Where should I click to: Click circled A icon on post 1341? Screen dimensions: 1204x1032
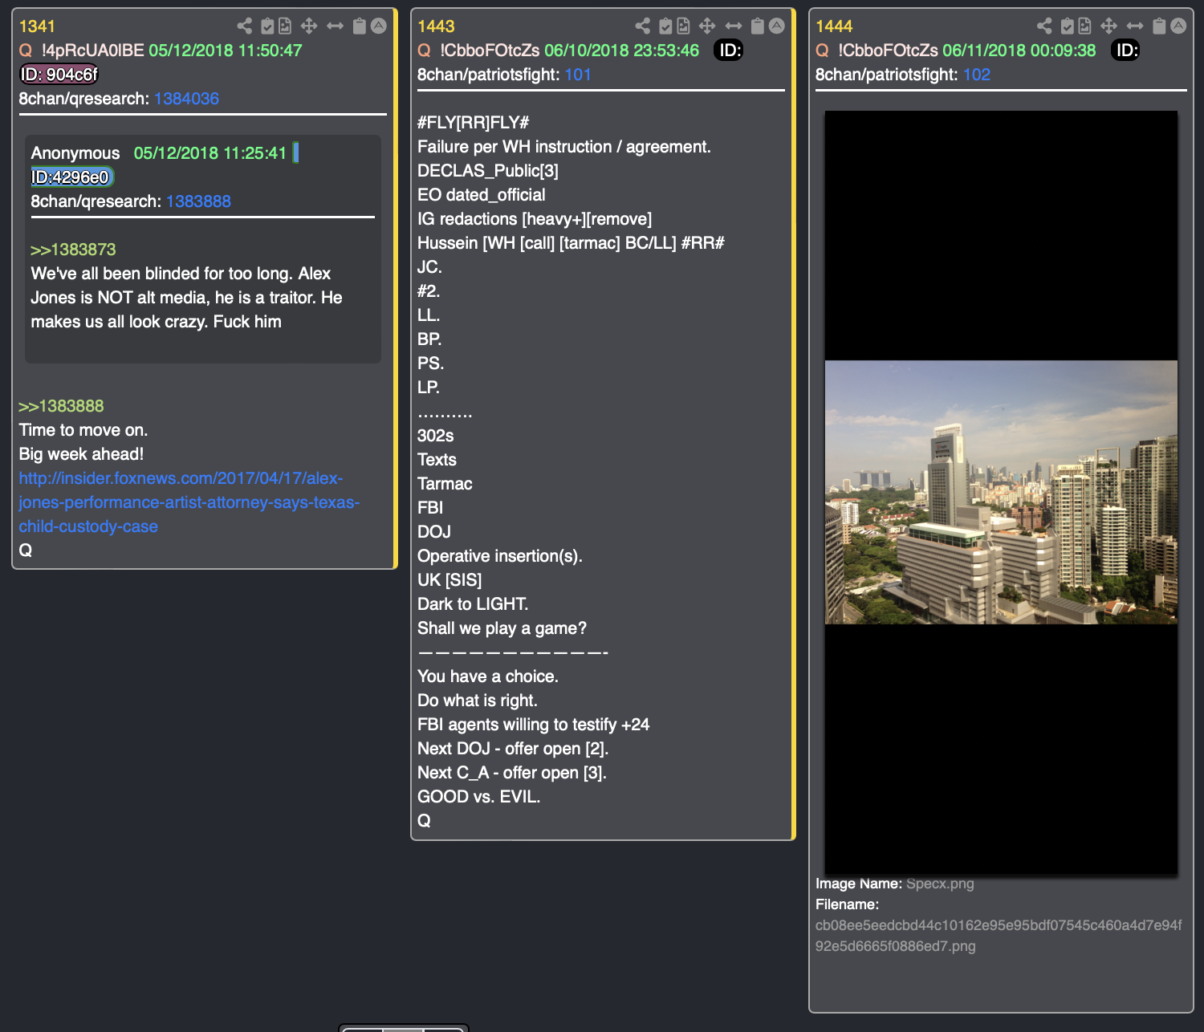click(379, 26)
